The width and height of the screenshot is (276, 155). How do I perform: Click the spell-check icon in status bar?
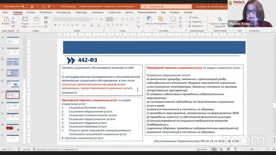(x=19, y=149)
